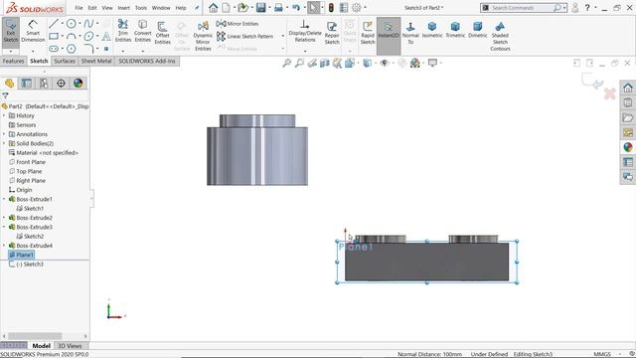Switch to the Features tab

click(x=13, y=61)
